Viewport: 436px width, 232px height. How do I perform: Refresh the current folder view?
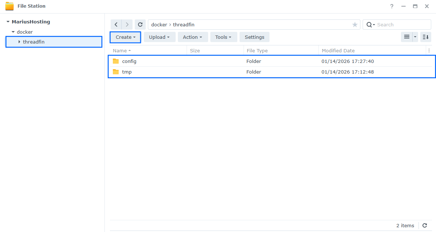pos(140,25)
